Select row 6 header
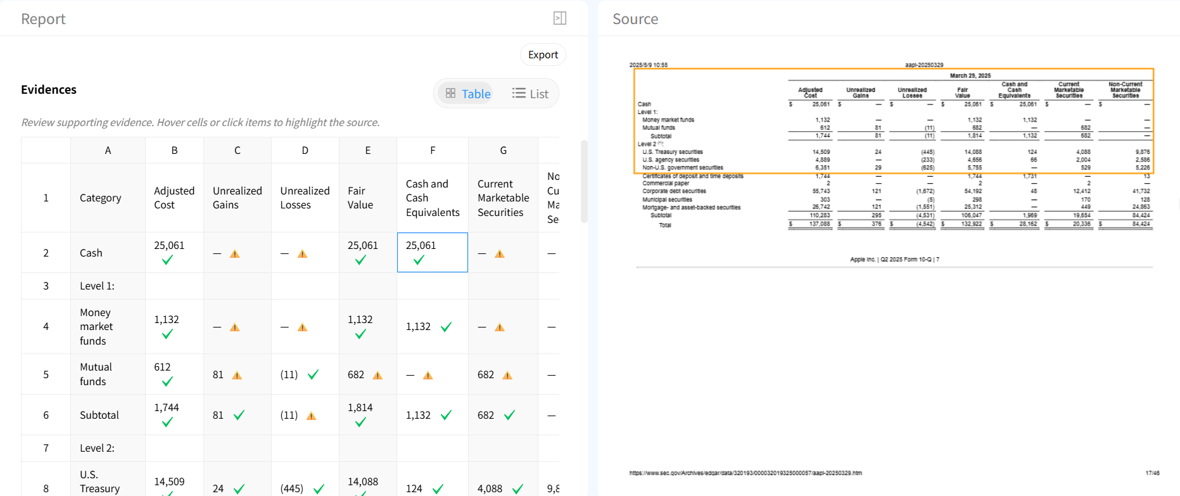1180x496 pixels. coord(46,415)
